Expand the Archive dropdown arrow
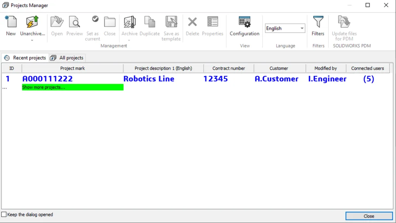Screen dimensions: 396x223 [130, 40]
